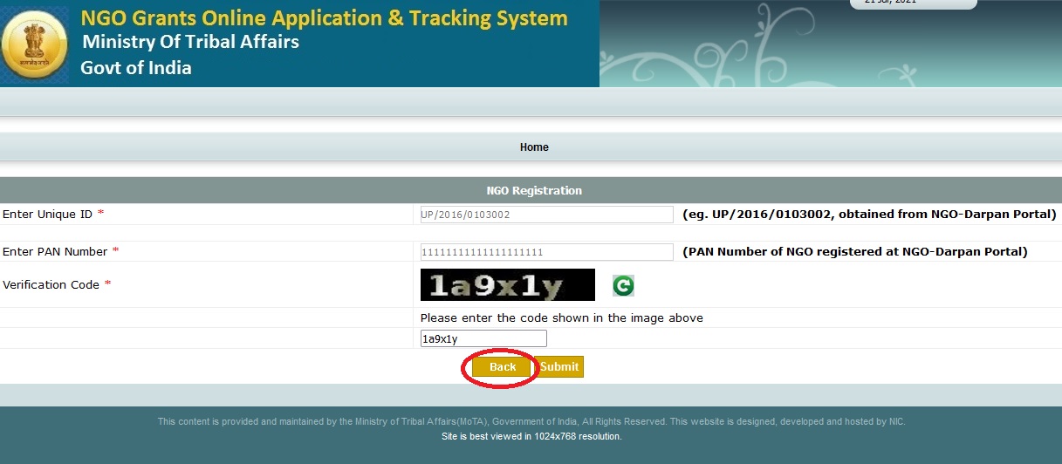Screen dimensions: 1062x464
Task: Click the Emblem of India logo
Action: (34, 44)
